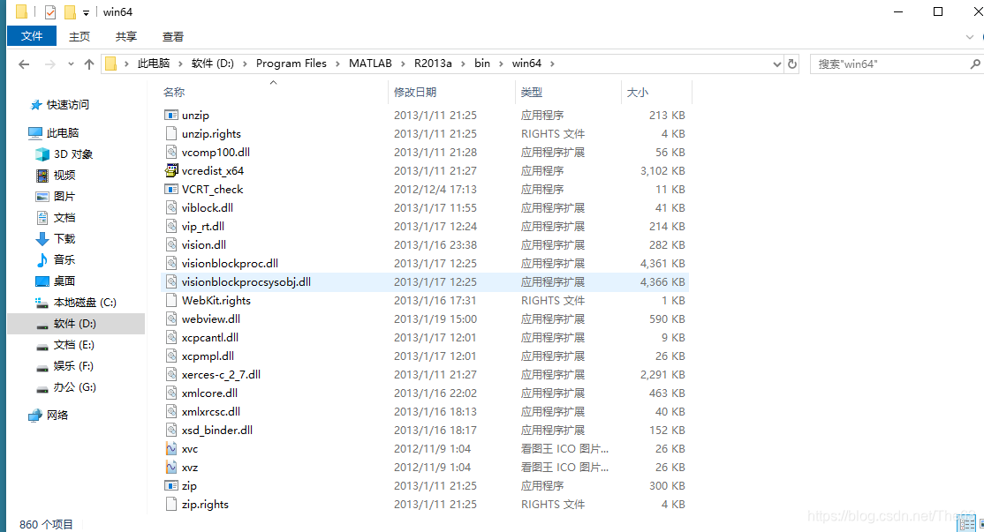Click the search magnifier icon

(x=974, y=64)
